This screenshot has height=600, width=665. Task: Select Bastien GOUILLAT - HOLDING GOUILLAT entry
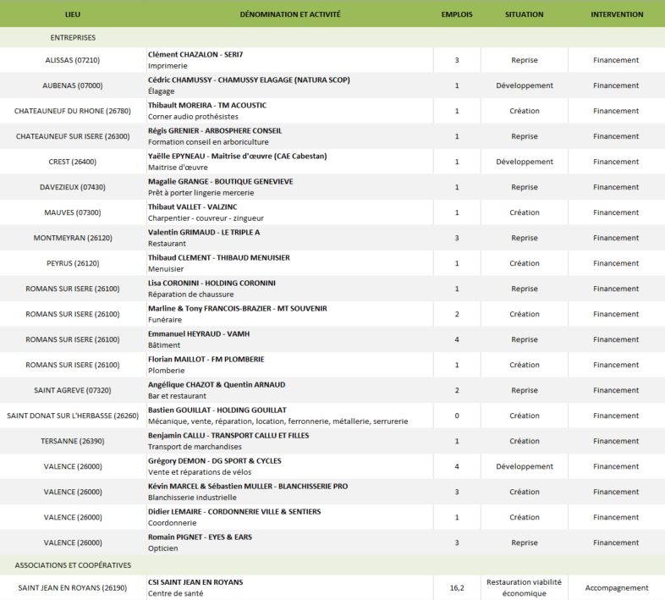(x=217, y=410)
